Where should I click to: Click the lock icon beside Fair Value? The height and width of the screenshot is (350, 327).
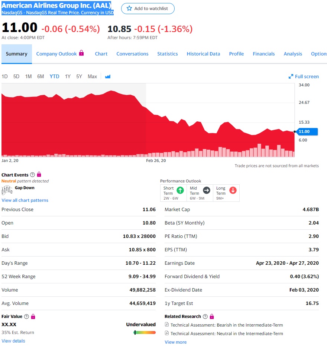tap(33, 316)
